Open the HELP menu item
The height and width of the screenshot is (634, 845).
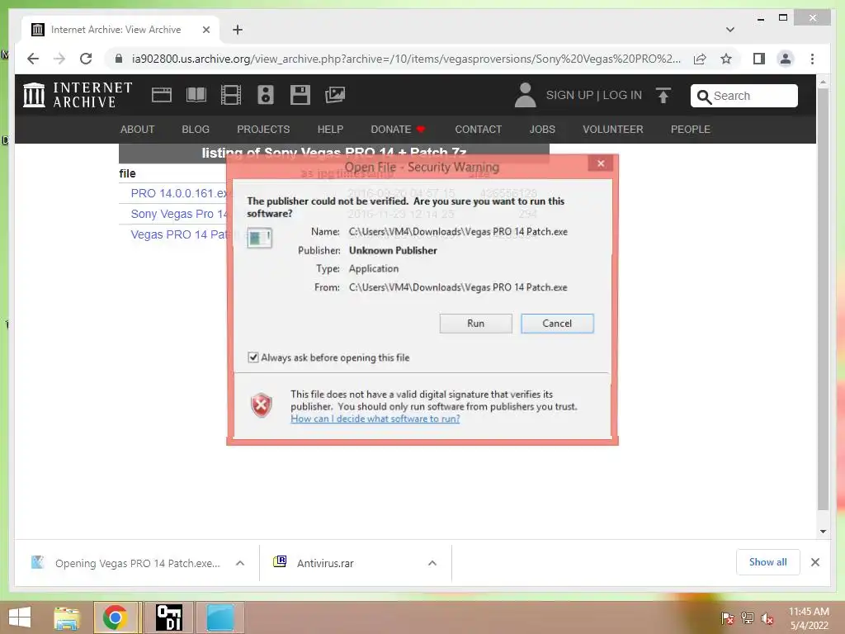(330, 130)
